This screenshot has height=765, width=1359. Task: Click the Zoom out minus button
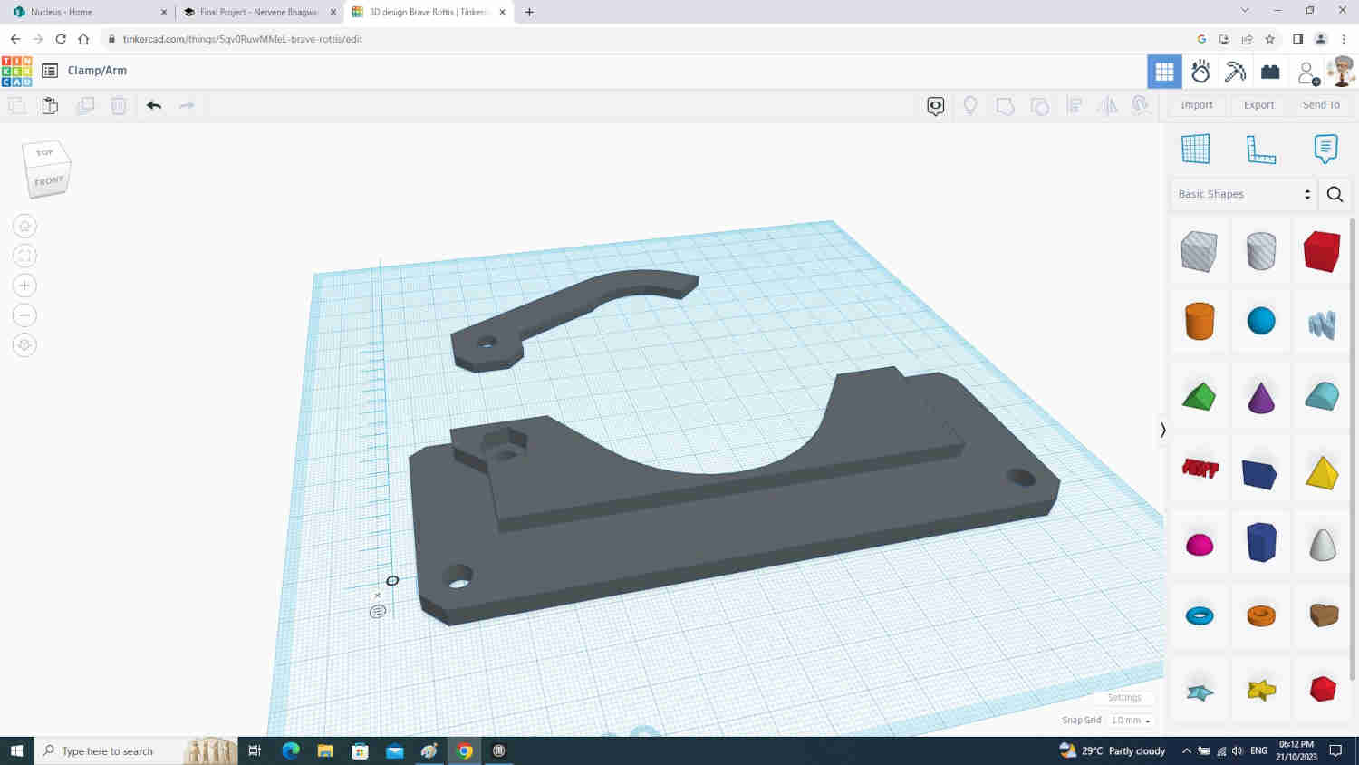pyautogui.click(x=24, y=315)
